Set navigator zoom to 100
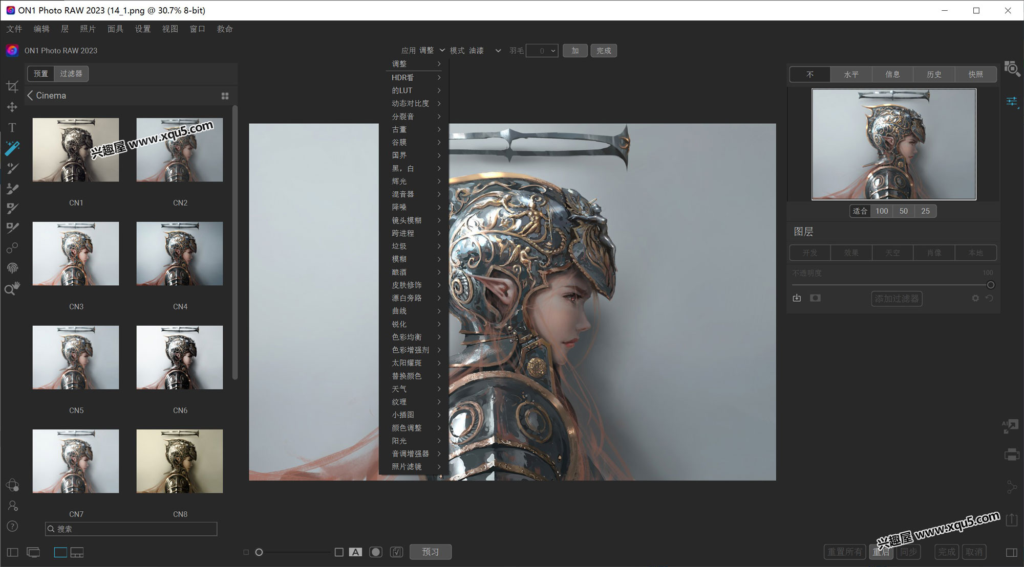 [x=882, y=211]
